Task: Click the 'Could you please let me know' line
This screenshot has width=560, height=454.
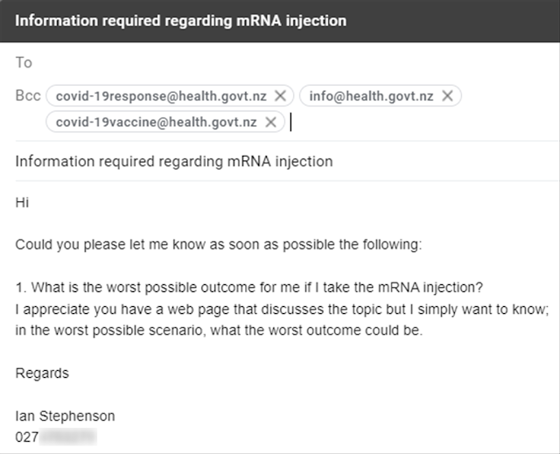Action: click(x=218, y=245)
